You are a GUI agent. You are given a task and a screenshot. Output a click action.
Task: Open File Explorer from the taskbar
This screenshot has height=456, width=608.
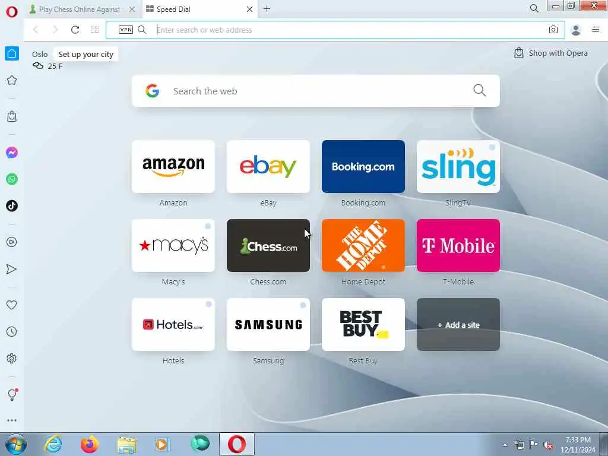126,445
